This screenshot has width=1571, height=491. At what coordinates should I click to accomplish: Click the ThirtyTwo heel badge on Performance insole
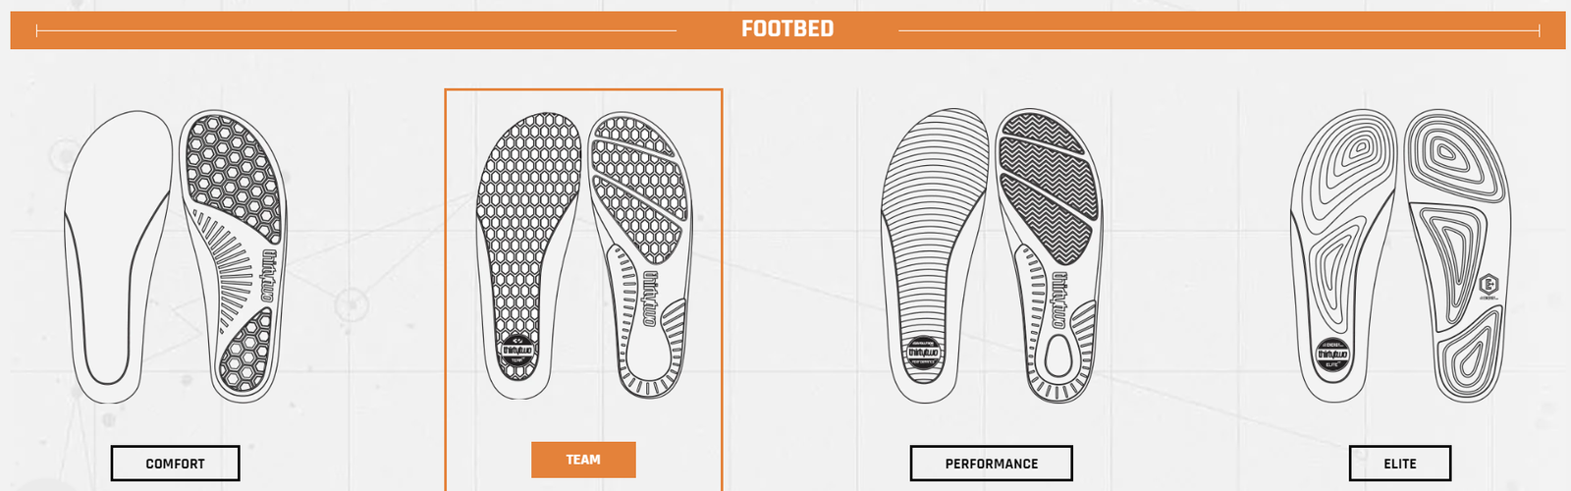(x=923, y=354)
